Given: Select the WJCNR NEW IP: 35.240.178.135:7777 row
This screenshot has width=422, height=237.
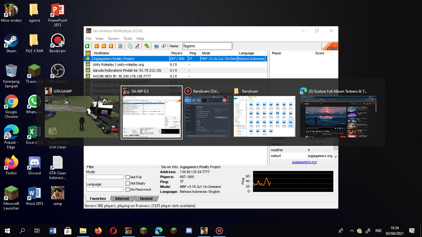Looking at the screenshot, I should (x=175, y=76).
